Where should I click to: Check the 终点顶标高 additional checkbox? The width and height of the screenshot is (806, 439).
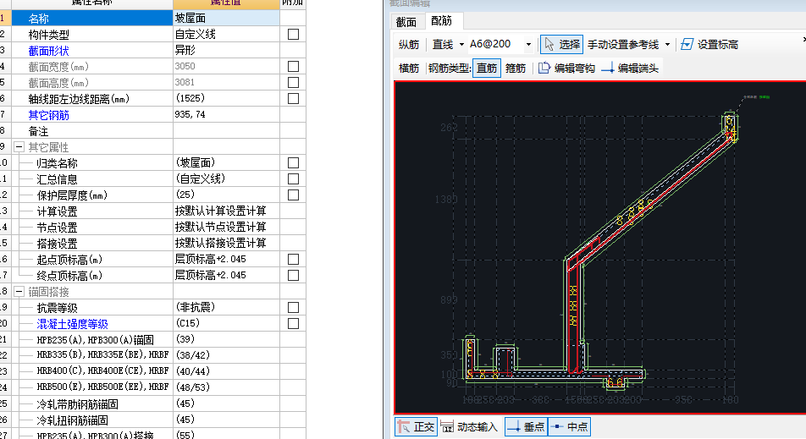[294, 275]
